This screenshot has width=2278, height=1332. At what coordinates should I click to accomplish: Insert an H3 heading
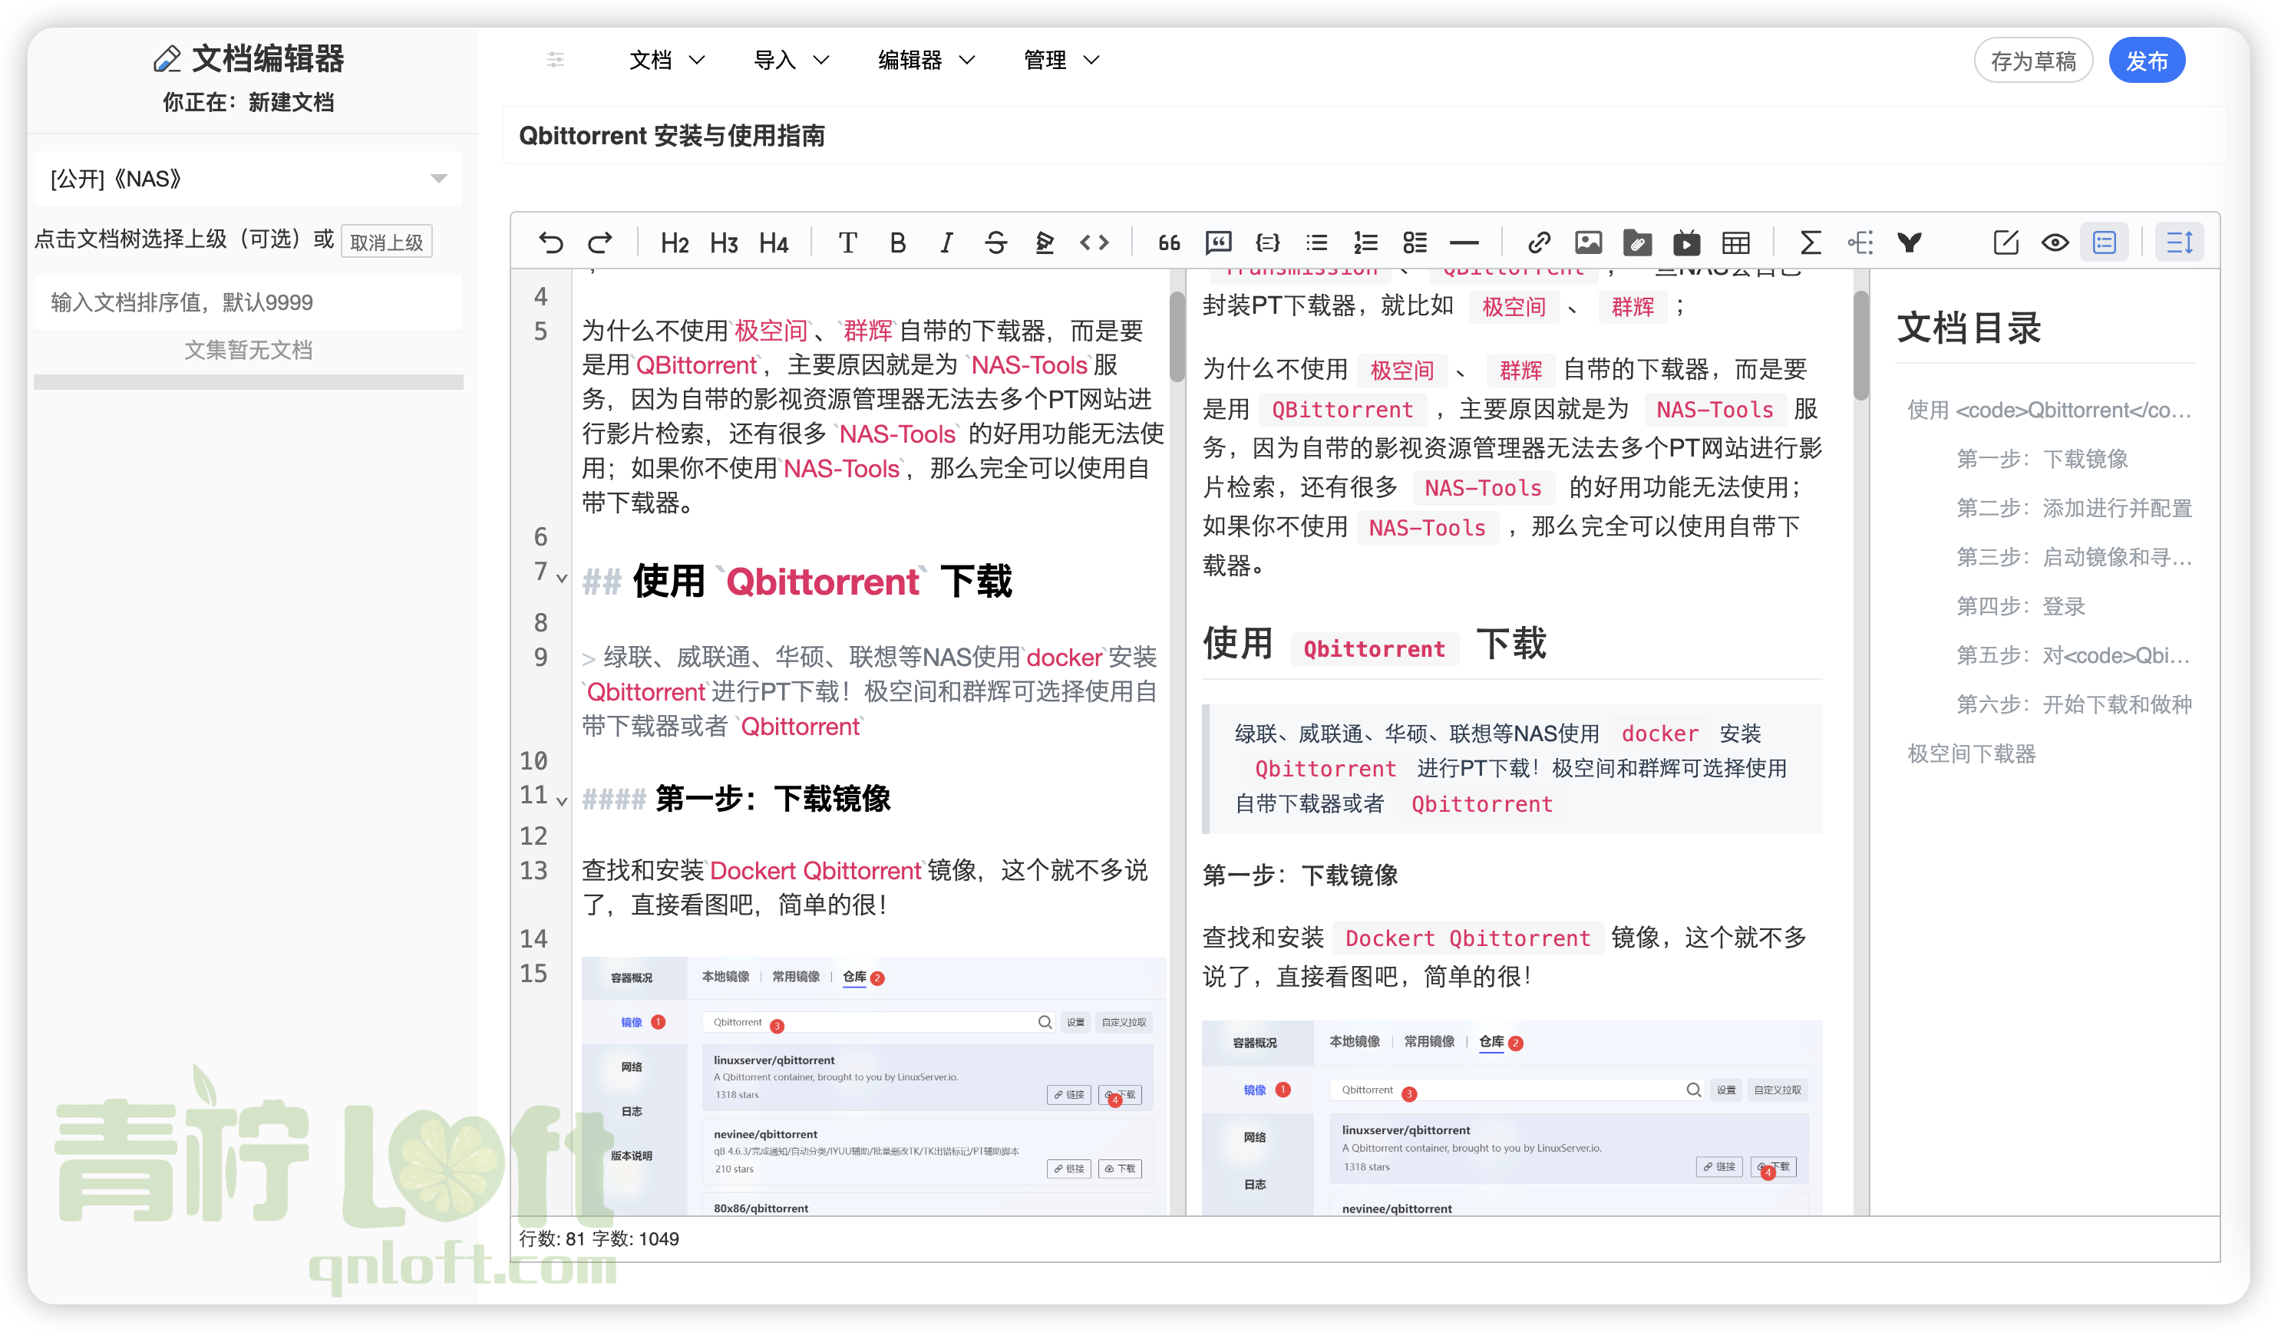(724, 242)
